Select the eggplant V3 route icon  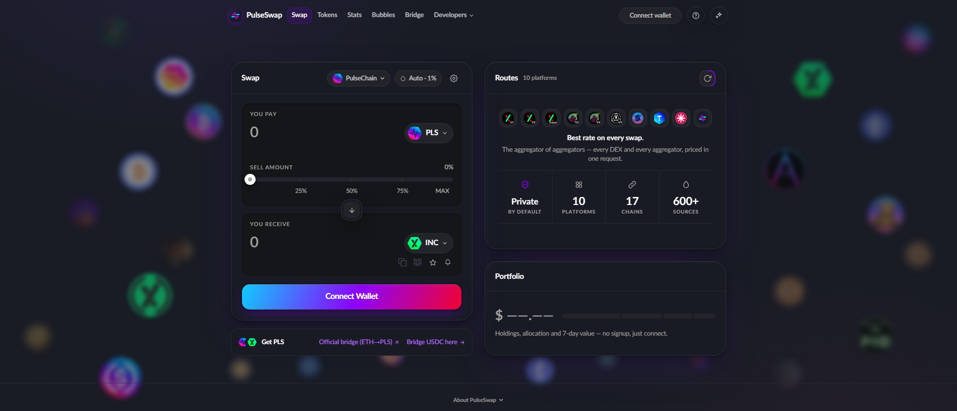(x=595, y=118)
